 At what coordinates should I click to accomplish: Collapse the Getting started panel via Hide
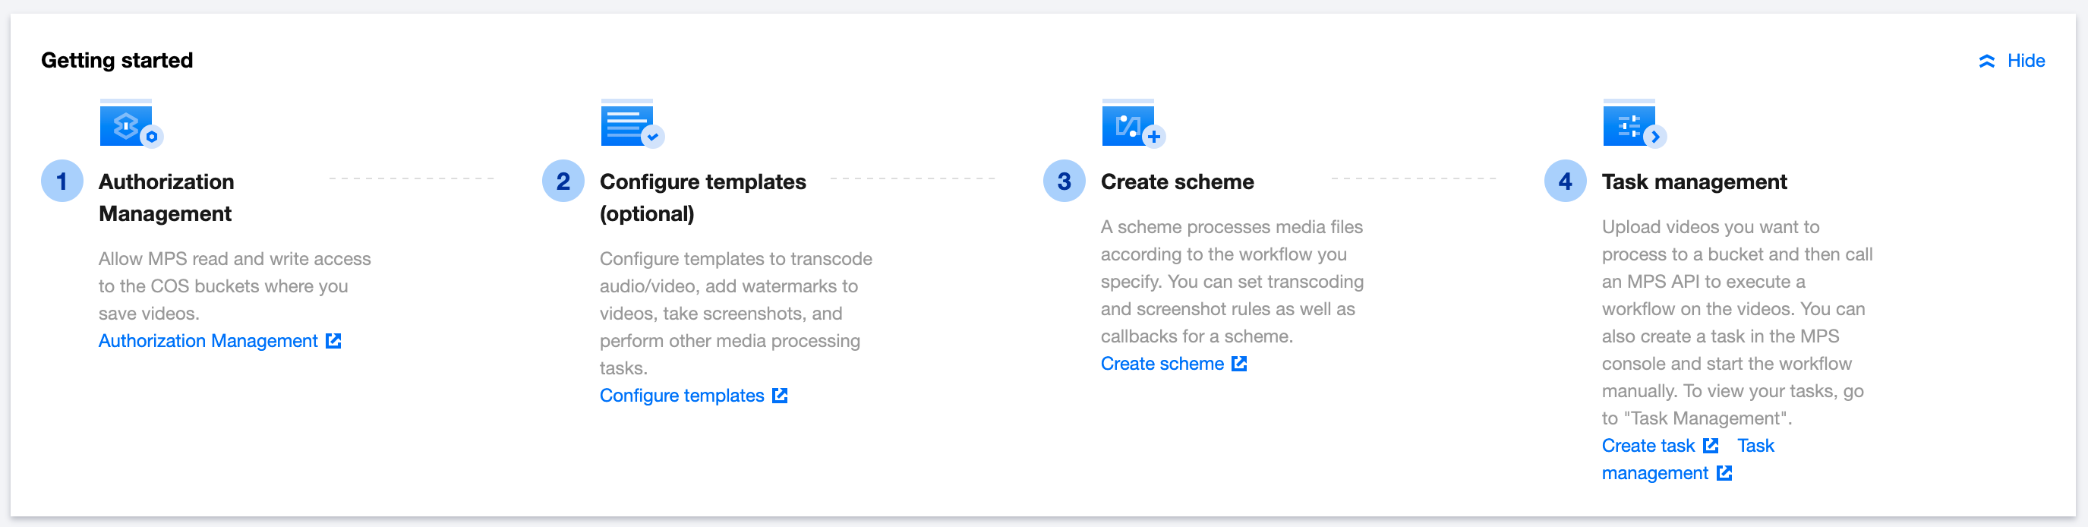point(2025,61)
